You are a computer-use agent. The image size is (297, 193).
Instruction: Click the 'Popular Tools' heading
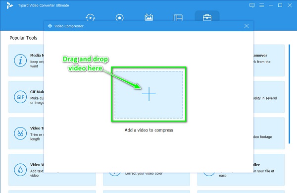pos(23,38)
